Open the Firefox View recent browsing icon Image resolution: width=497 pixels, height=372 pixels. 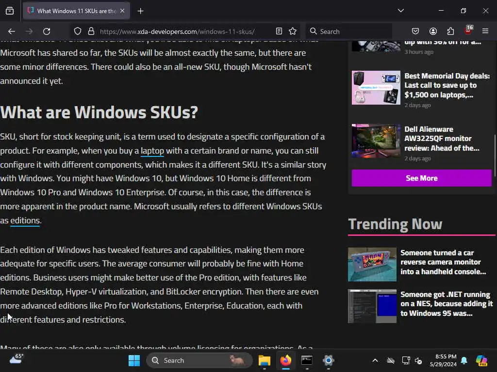[x=10, y=11]
